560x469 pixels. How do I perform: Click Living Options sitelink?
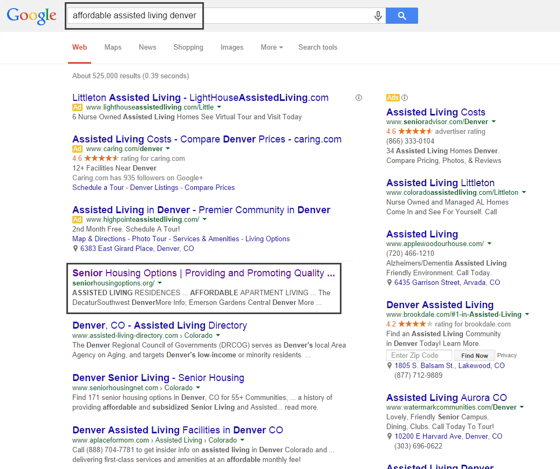pyautogui.click(x=268, y=239)
